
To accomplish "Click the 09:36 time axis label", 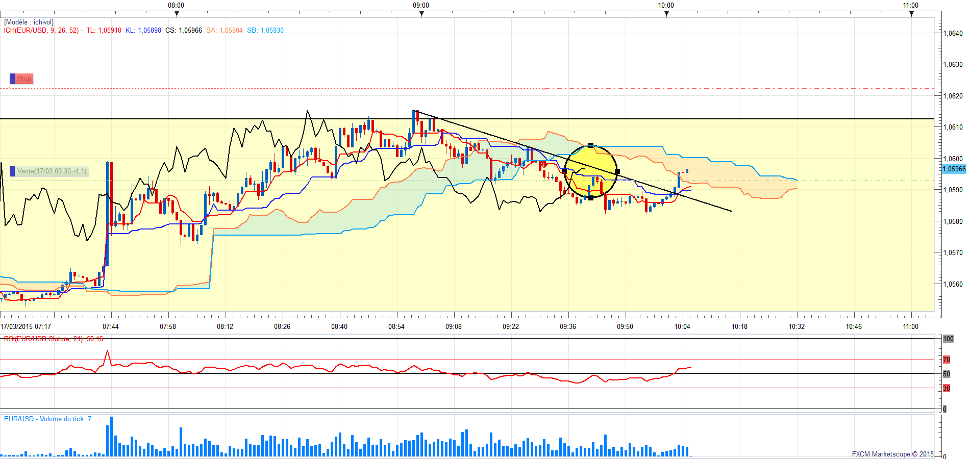I will pos(568,326).
